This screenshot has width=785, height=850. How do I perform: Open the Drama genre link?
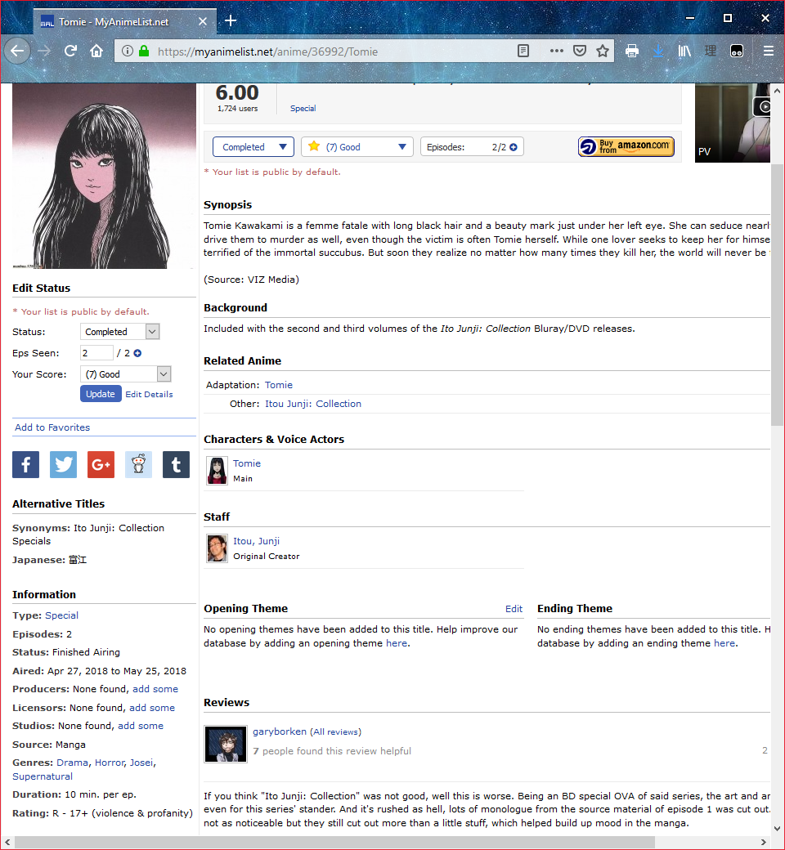point(72,763)
